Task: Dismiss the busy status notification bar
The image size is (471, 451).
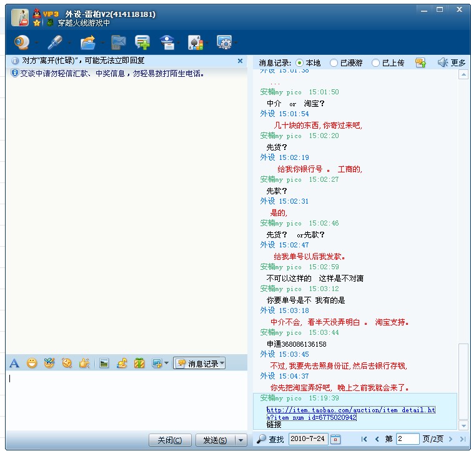Action: (240, 61)
